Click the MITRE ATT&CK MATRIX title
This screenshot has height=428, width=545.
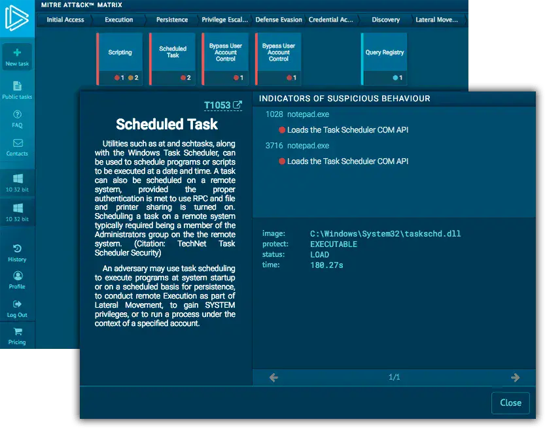pos(82,5)
